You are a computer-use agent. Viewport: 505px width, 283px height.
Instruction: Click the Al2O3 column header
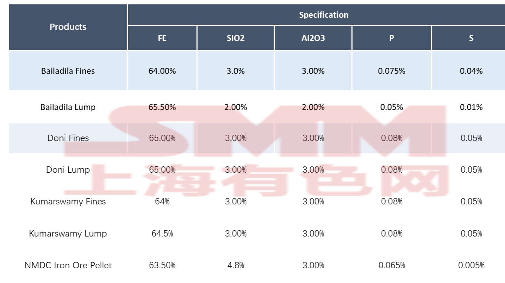coord(313,38)
